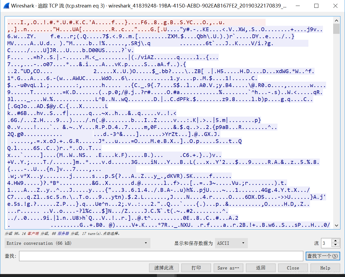This screenshot has width=345, height=277.
Task: Maximize the Wireshark TCP stream window
Action: tap(316, 6)
